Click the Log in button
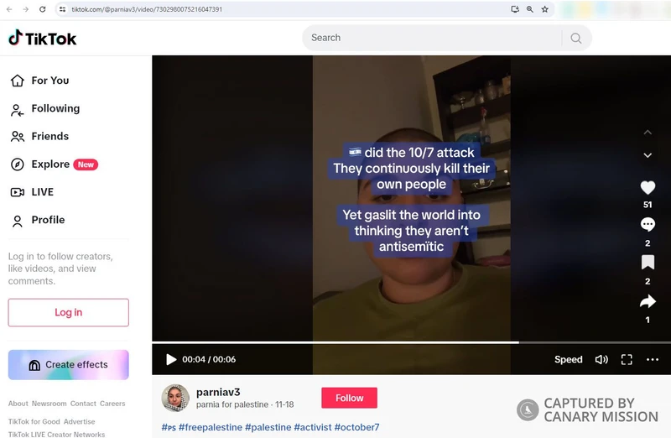This screenshot has height=438, width=671. pyautogui.click(x=69, y=312)
